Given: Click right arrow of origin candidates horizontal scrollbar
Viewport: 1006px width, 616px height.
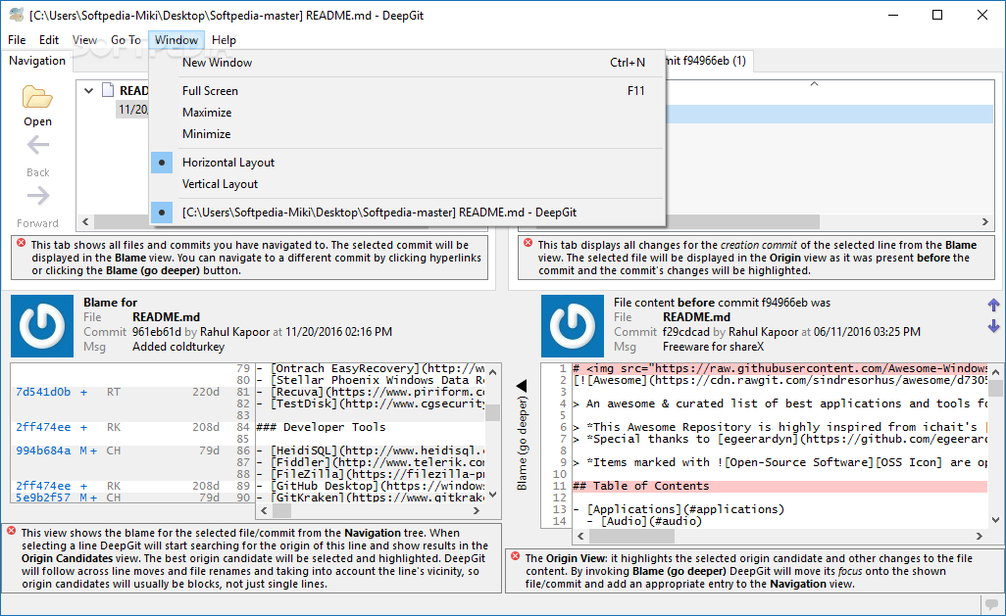Looking at the screenshot, I should (x=985, y=221).
